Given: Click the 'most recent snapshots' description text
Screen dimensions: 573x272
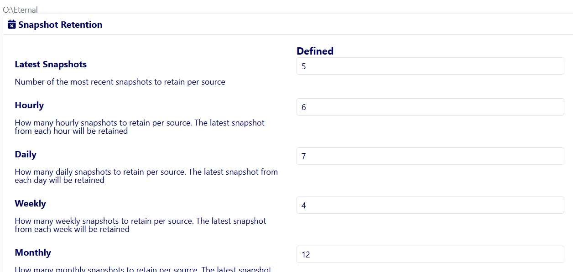Looking at the screenshot, I should coord(120,82).
